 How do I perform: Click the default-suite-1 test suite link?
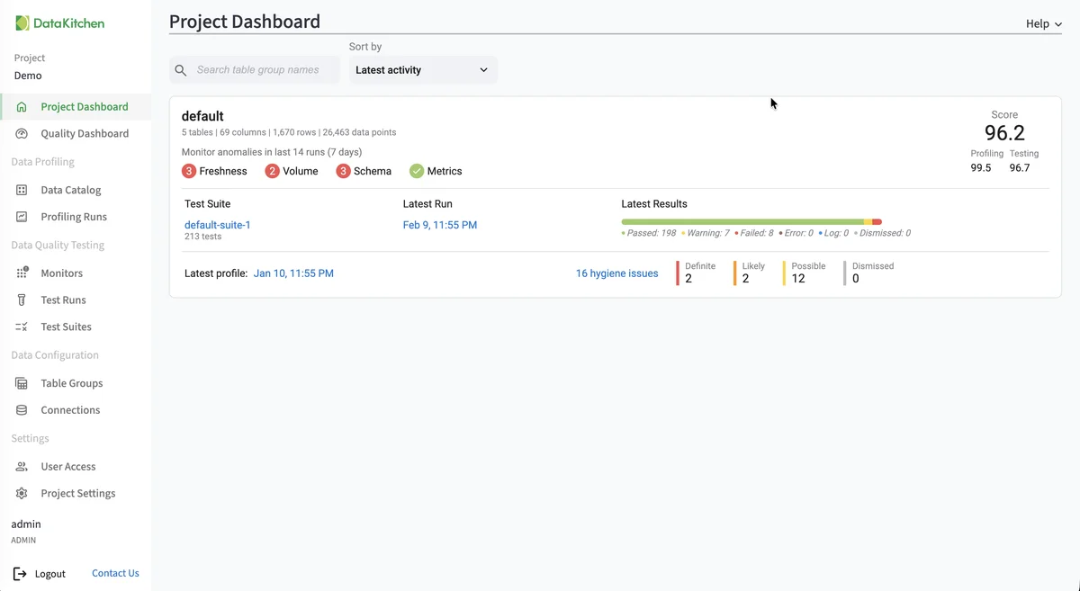(x=217, y=225)
